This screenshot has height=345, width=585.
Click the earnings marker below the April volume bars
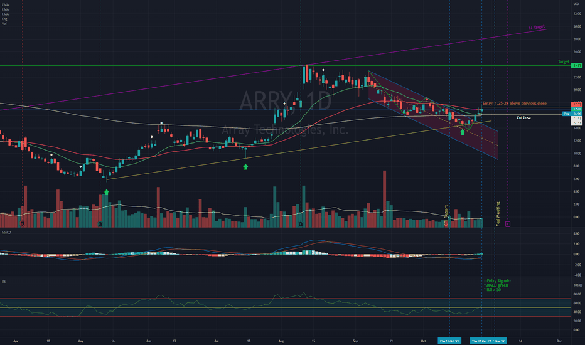pos(23,224)
